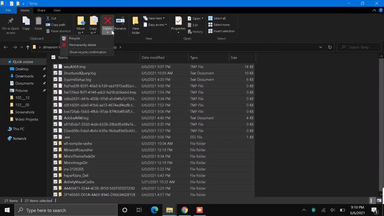This screenshot has height=216, width=384.
Task: Sort by the Date modified column
Action: 153,58
